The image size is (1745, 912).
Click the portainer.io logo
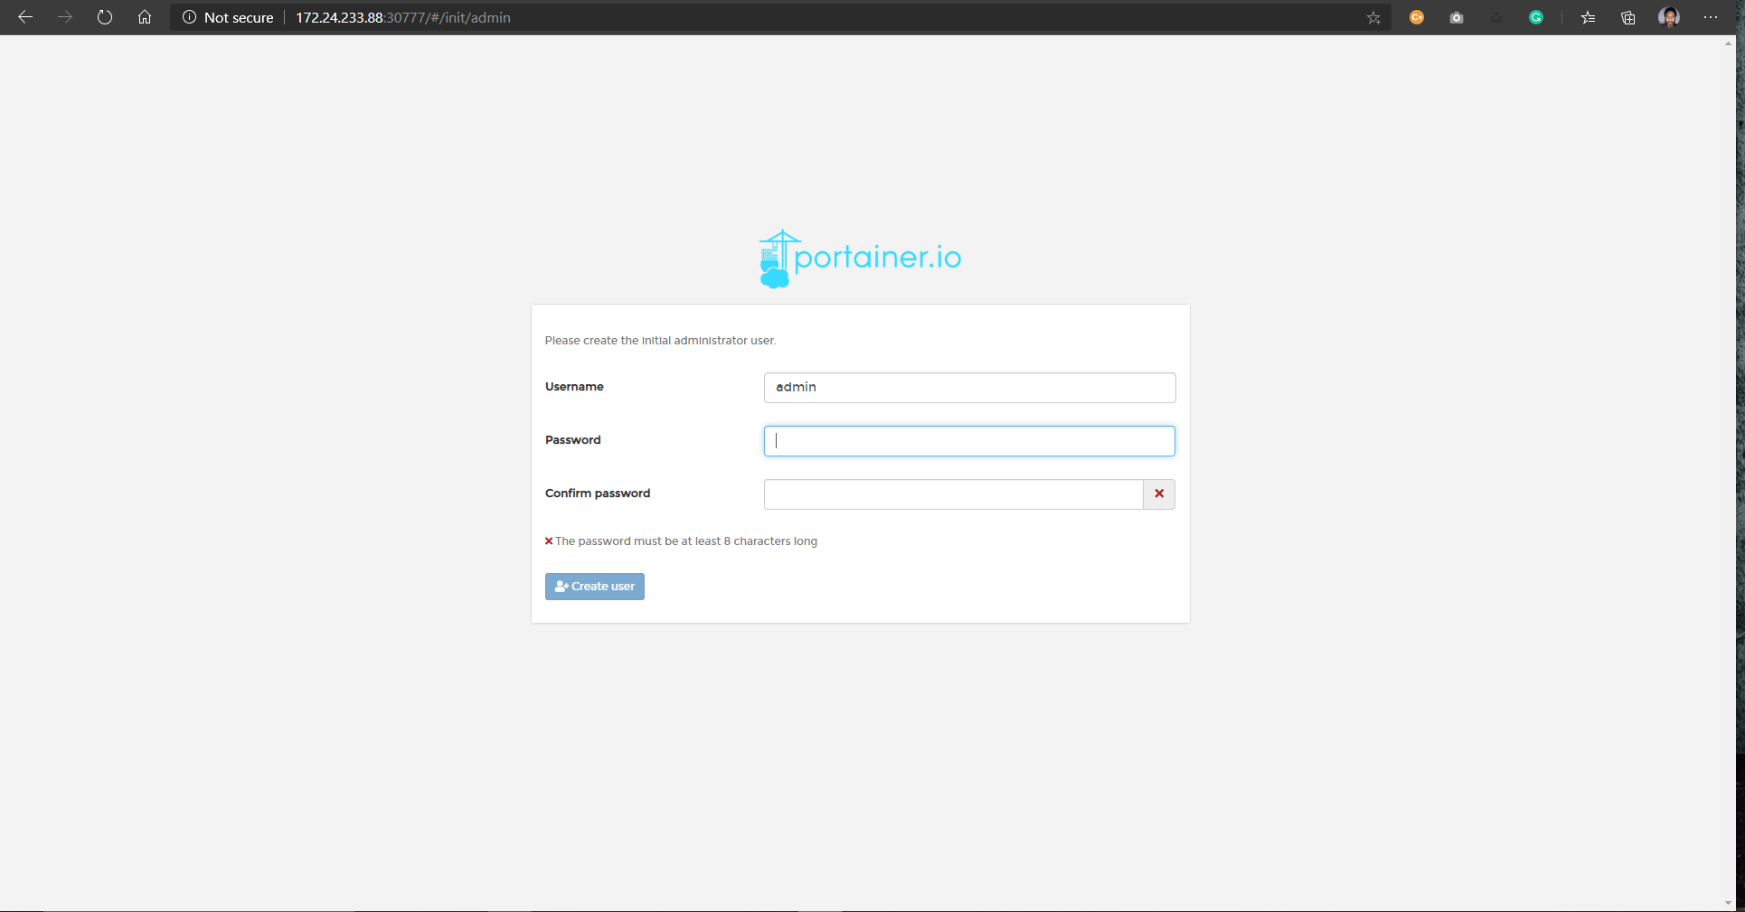[x=860, y=259]
